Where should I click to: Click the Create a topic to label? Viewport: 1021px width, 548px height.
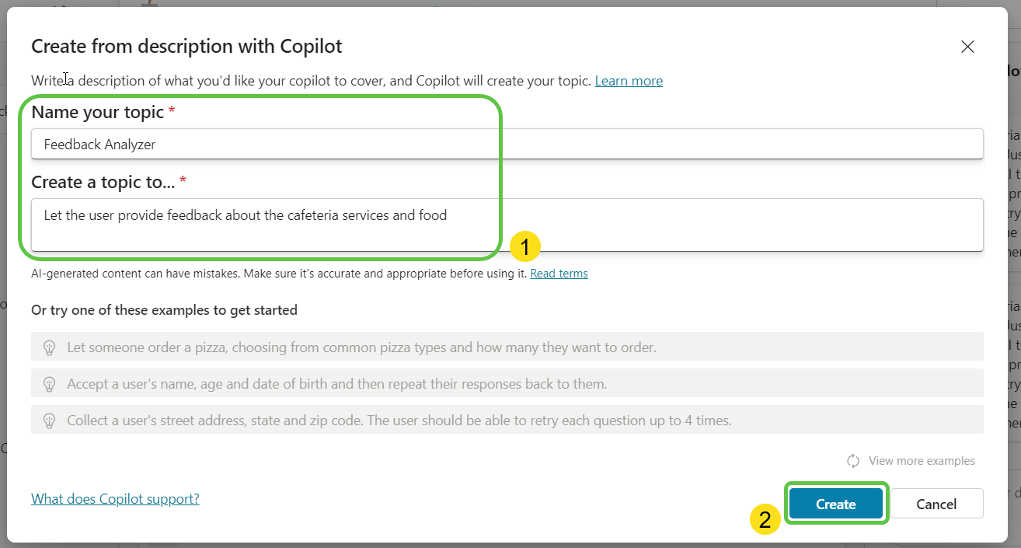point(103,182)
